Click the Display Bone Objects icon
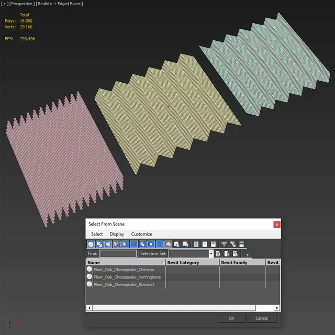The width and height of the screenshot is (335, 335). tap(160, 244)
